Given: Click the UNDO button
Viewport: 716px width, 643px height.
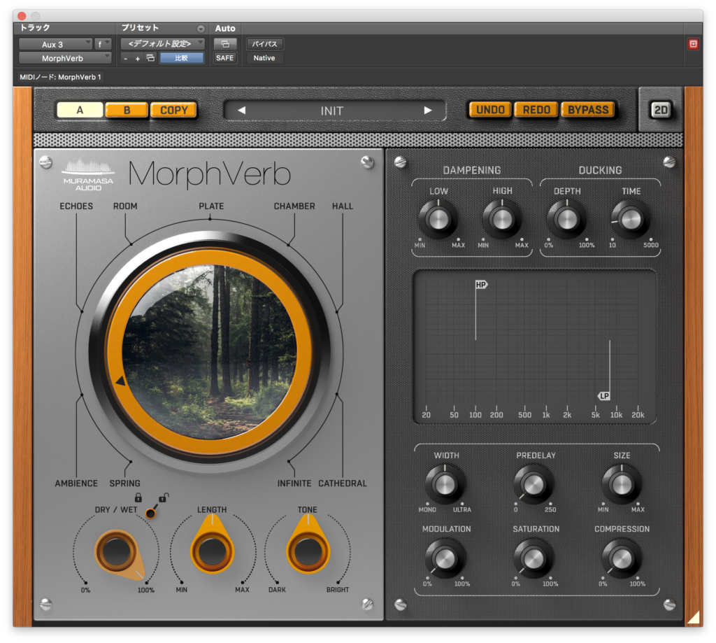Looking at the screenshot, I should pyautogui.click(x=489, y=109).
